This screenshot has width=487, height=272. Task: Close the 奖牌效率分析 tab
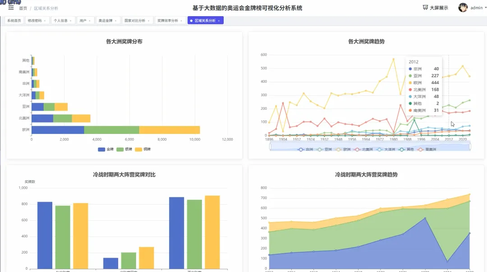(181, 21)
